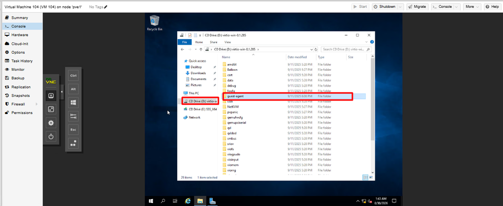Screen dimensions: 503x206
Task: Click the Migrate button
Action: click(418, 7)
